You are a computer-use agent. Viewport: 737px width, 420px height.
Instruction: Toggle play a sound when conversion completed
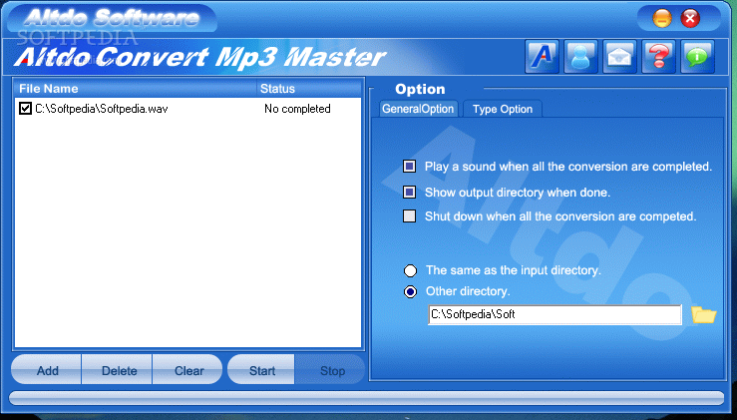(x=410, y=166)
